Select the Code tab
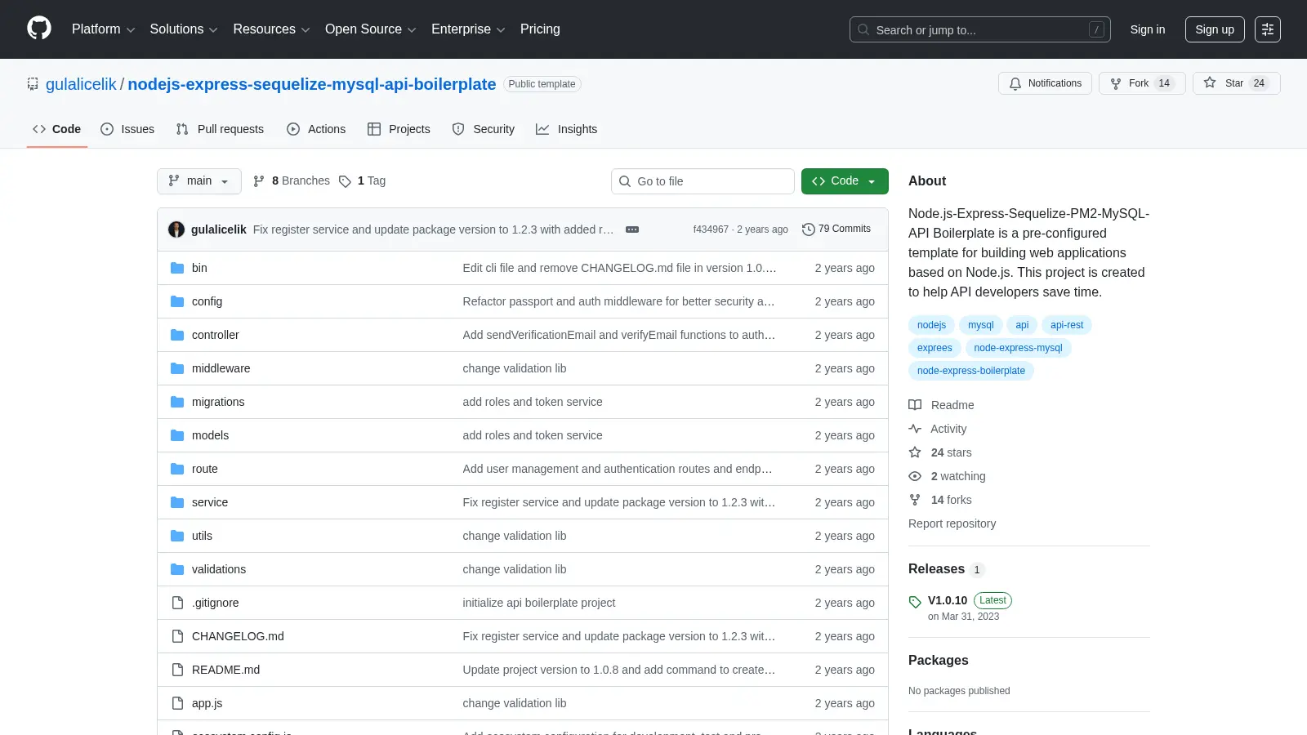This screenshot has width=1307, height=735. click(57, 129)
